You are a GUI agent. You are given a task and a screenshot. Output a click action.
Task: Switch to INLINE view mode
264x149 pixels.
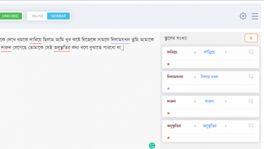point(37,16)
